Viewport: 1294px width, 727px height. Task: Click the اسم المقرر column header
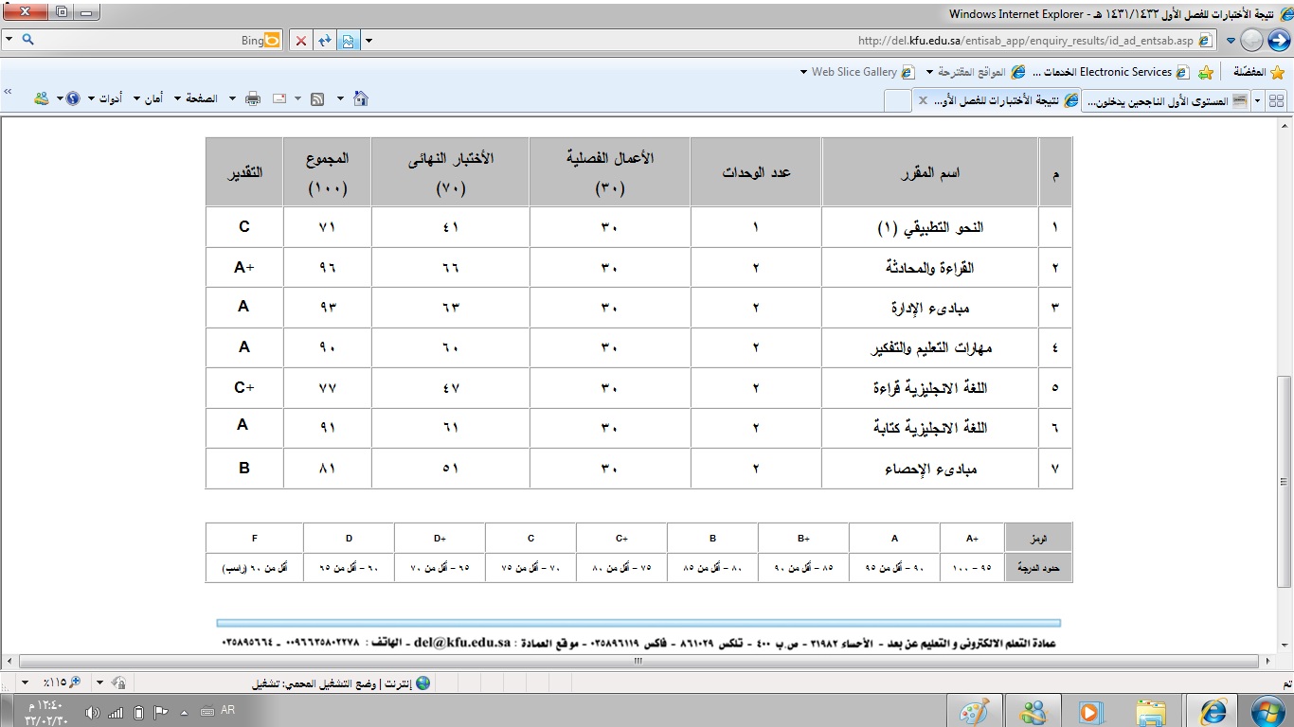tap(930, 172)
